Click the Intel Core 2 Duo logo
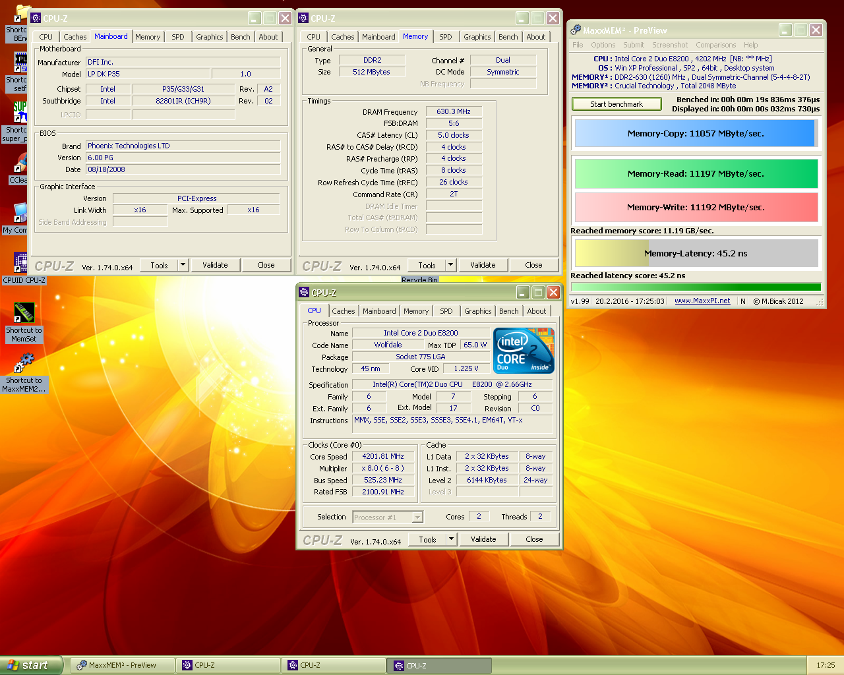This screenshot has width=844, height=675. tap(524, 351)
